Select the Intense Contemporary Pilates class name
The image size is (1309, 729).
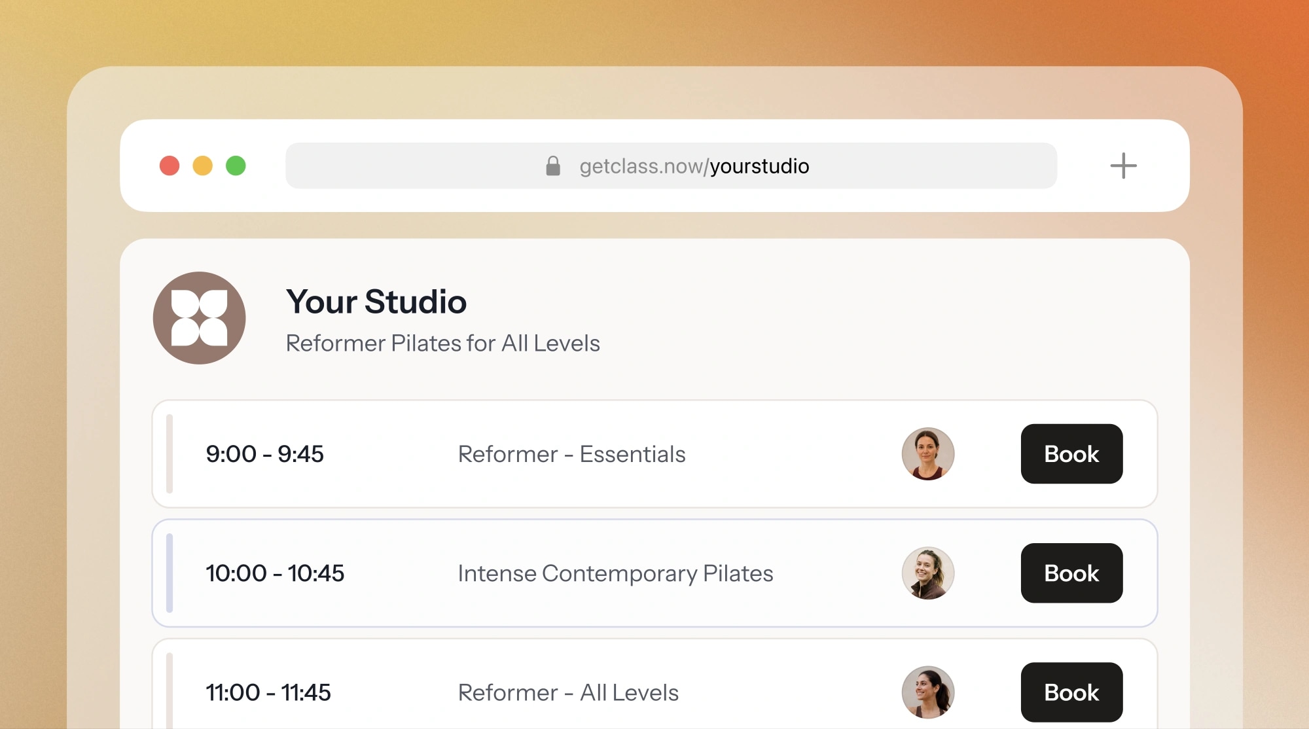tap(615, 573)
